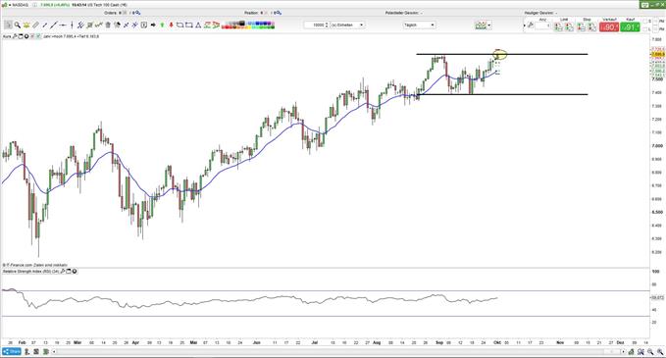Cancel orders with the Orders X button
This screenshot has height=358, width=666.
coord(125,13)
